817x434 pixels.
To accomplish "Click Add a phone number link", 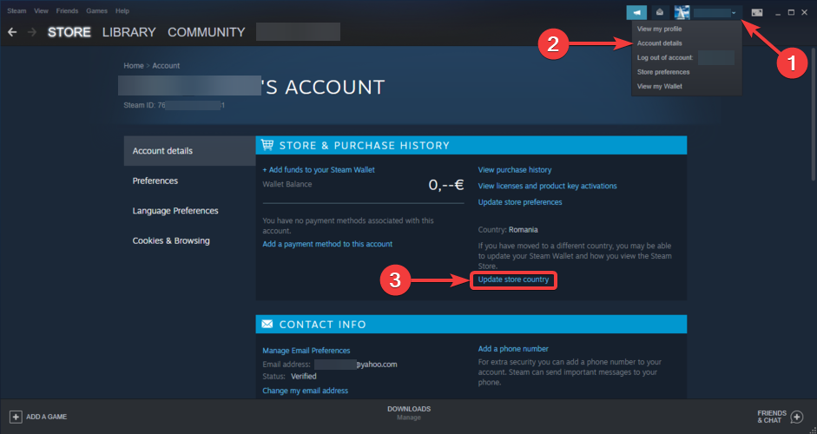I will pyautogui.click(x=513, y=349).
